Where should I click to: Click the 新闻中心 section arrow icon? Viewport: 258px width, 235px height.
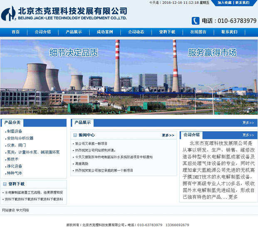pos(75,135)
